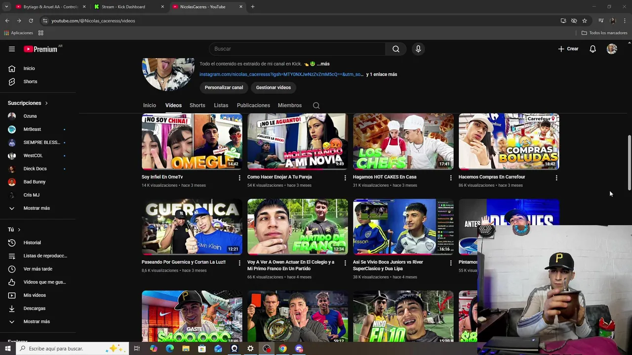Open the YouTube hamburger guide menu
632x355 pixels.
[x=12, y=49]
